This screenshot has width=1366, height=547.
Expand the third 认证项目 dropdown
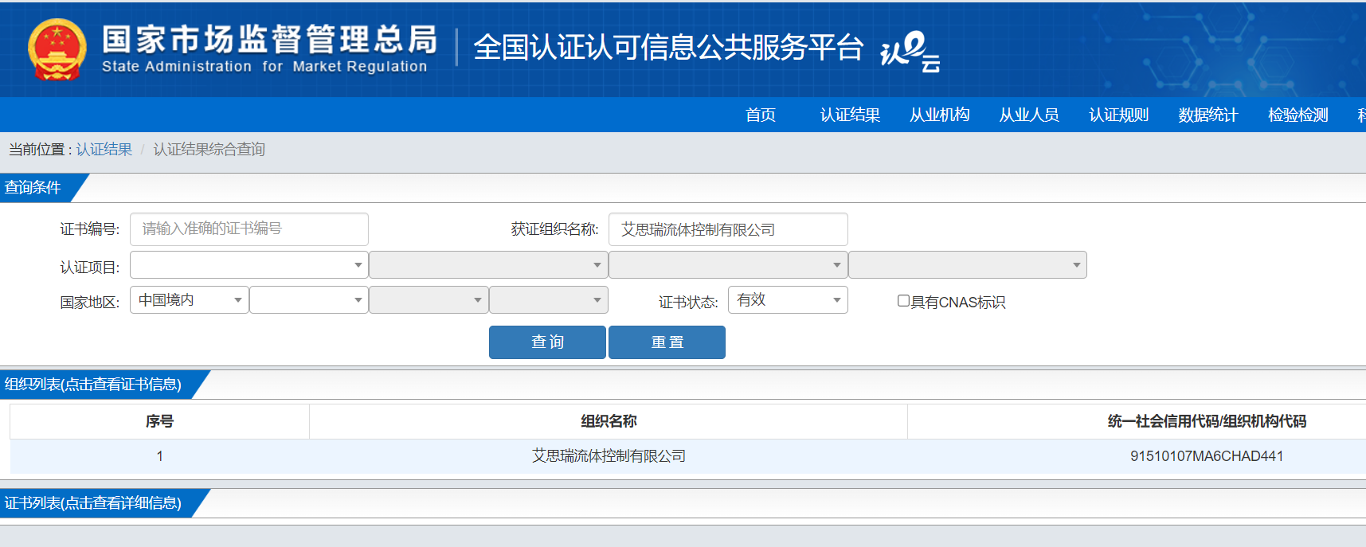click(728, 265)
